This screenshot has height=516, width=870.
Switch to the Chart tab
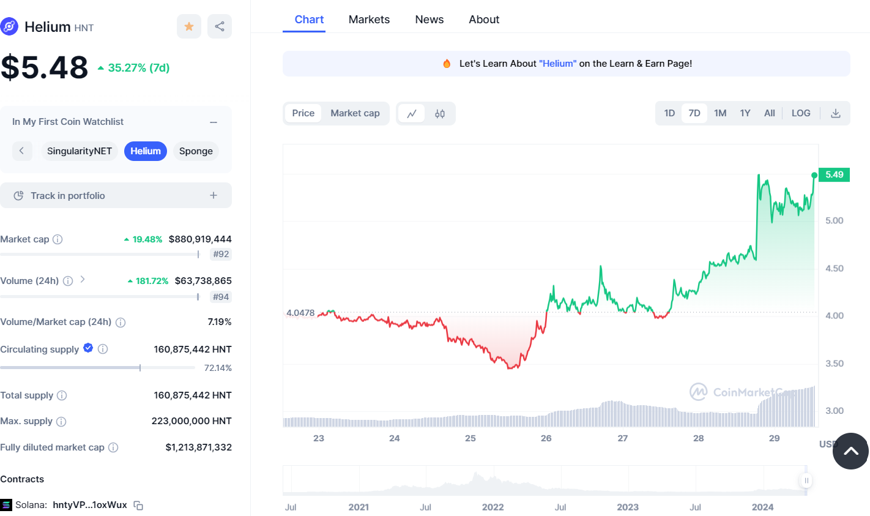tap(309, 20)
